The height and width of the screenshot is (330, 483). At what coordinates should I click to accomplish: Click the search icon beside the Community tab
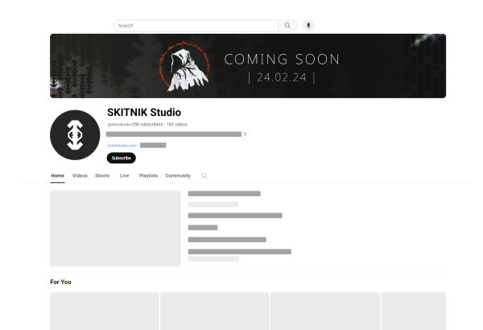[204, 175]
